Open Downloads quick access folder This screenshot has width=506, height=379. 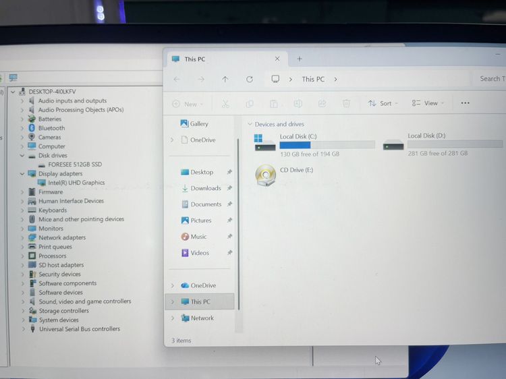coord(201,188)
